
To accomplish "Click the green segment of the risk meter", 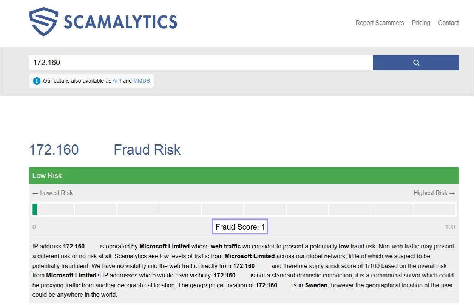I will coord(34,209).
